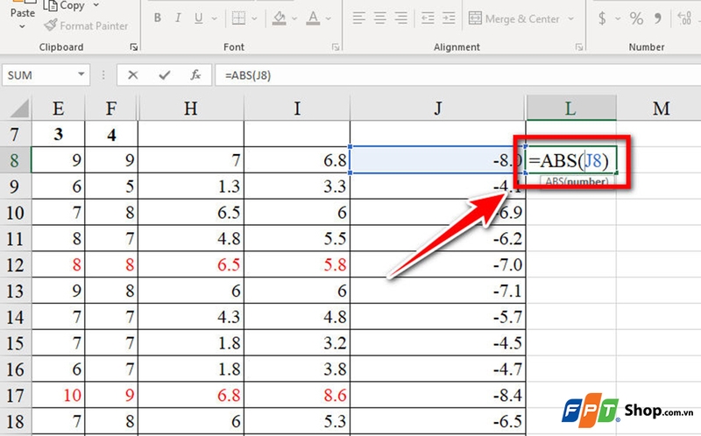701x436 pixels.
Task: Apply percent style
Action: click(x=636, y=18)
